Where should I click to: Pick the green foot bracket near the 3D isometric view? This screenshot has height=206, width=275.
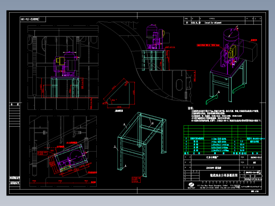point(212,99)
